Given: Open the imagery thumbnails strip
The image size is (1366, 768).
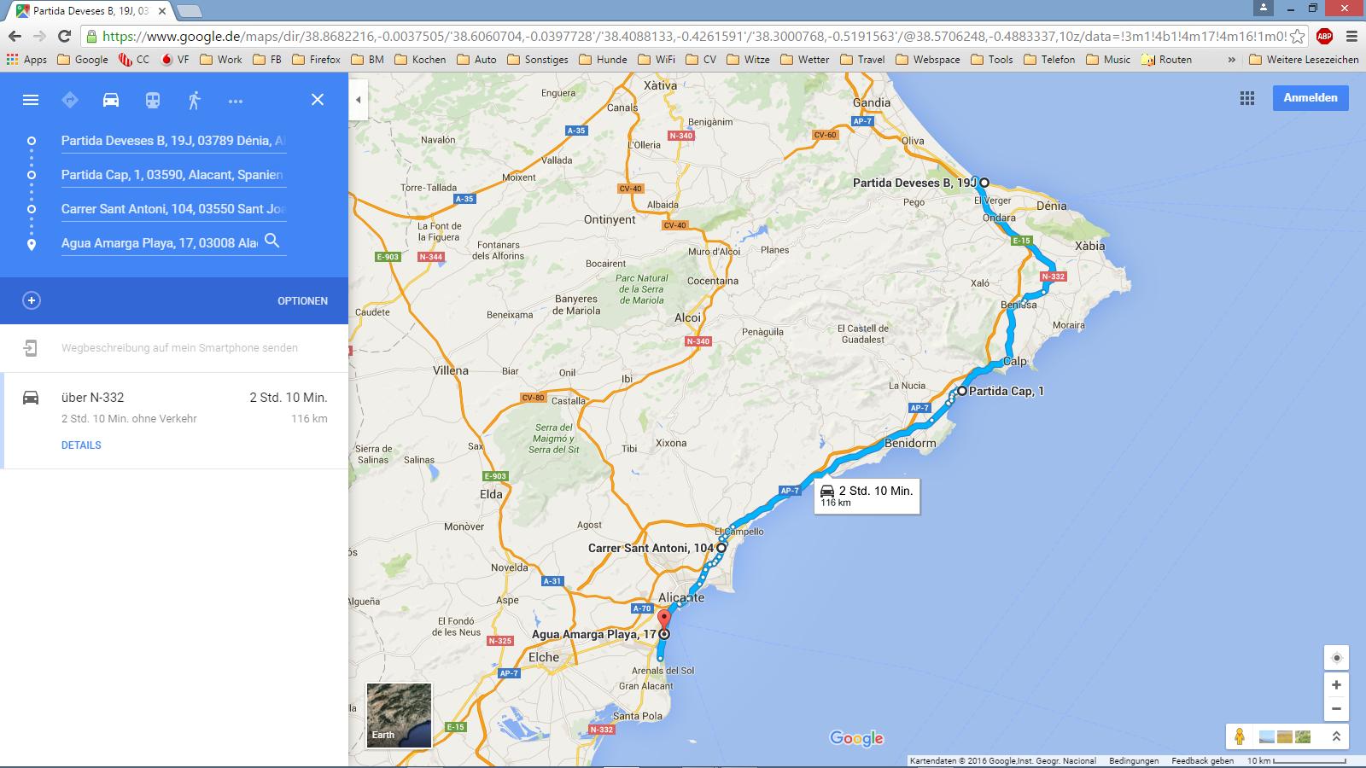Looking at the screenshot, I should coord(1285,736).
